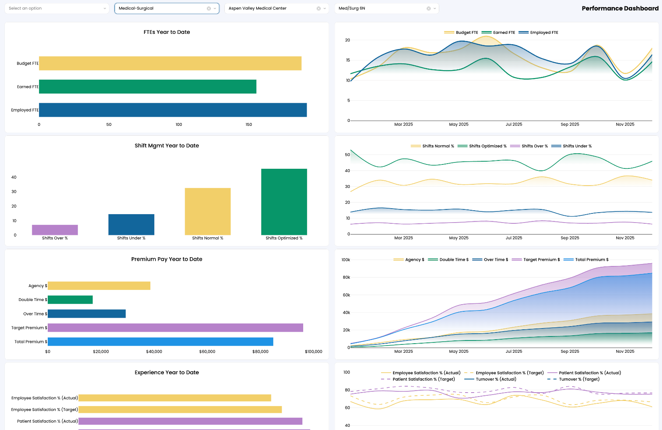Viewport: 662px width, 430px height.
Task: Clear the Med/Surg 6N filter
Action: coord(428,8)
